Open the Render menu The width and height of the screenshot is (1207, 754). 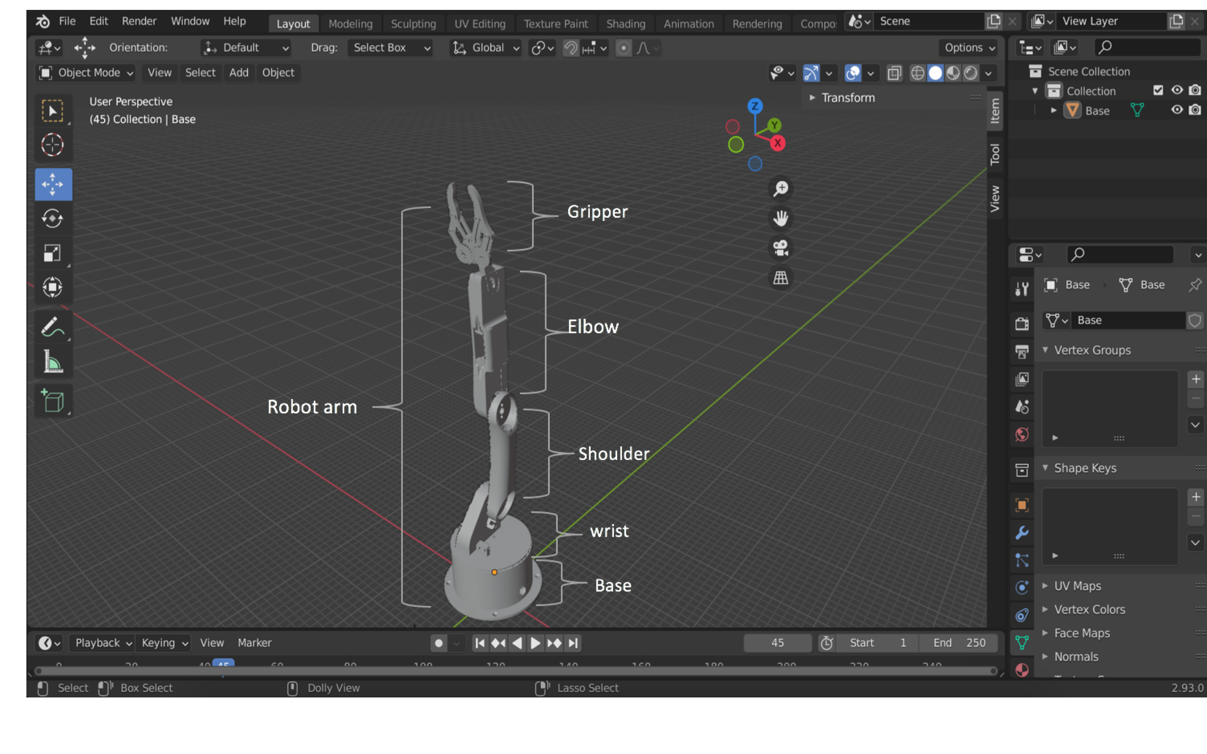click(139, 21)
